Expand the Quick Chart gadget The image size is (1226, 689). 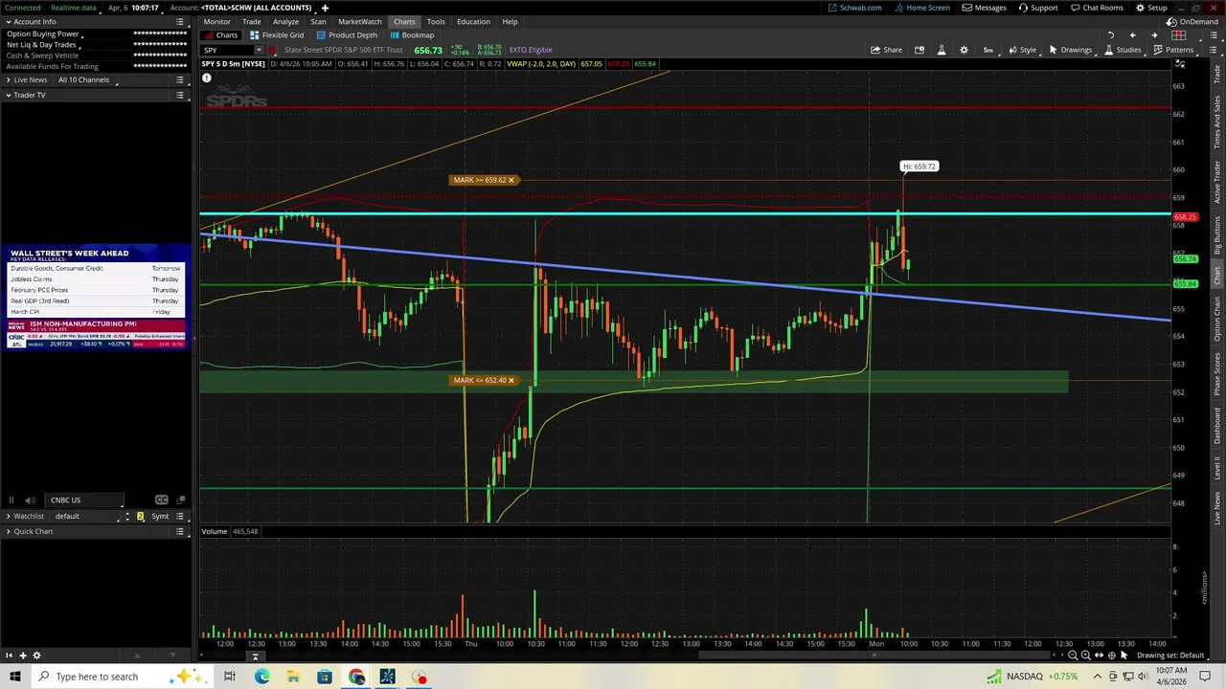pyautogui.click(x=9, y=531)
